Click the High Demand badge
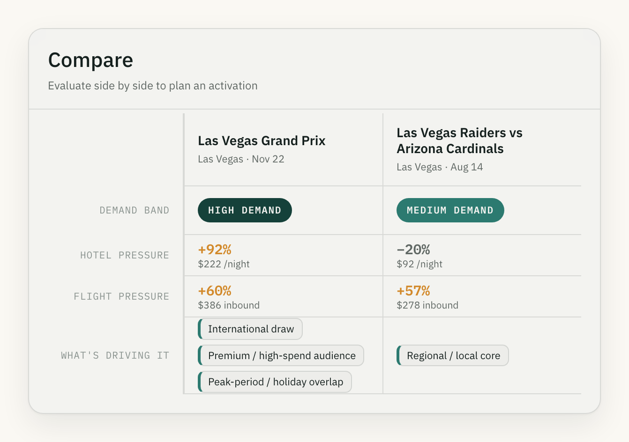 245,210
